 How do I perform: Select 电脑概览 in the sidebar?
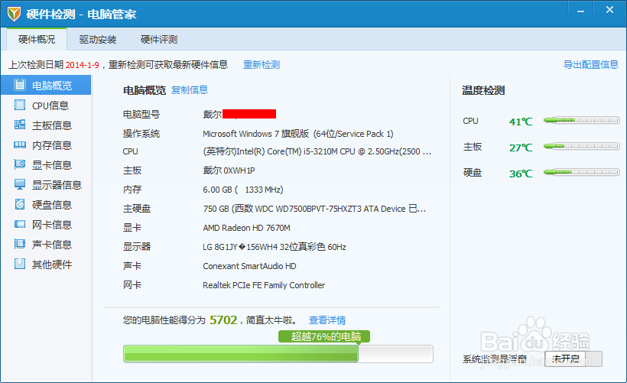46,85
